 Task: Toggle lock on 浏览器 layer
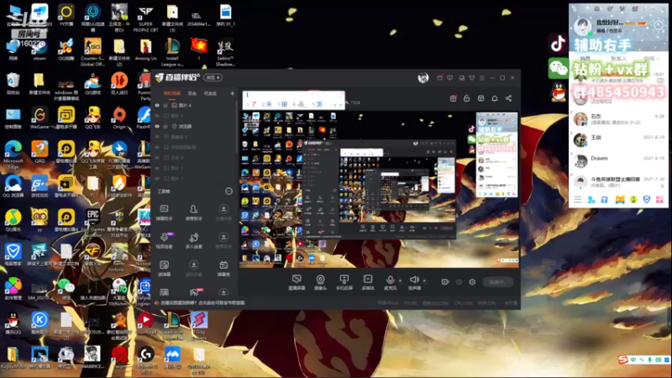pos(165,127)
